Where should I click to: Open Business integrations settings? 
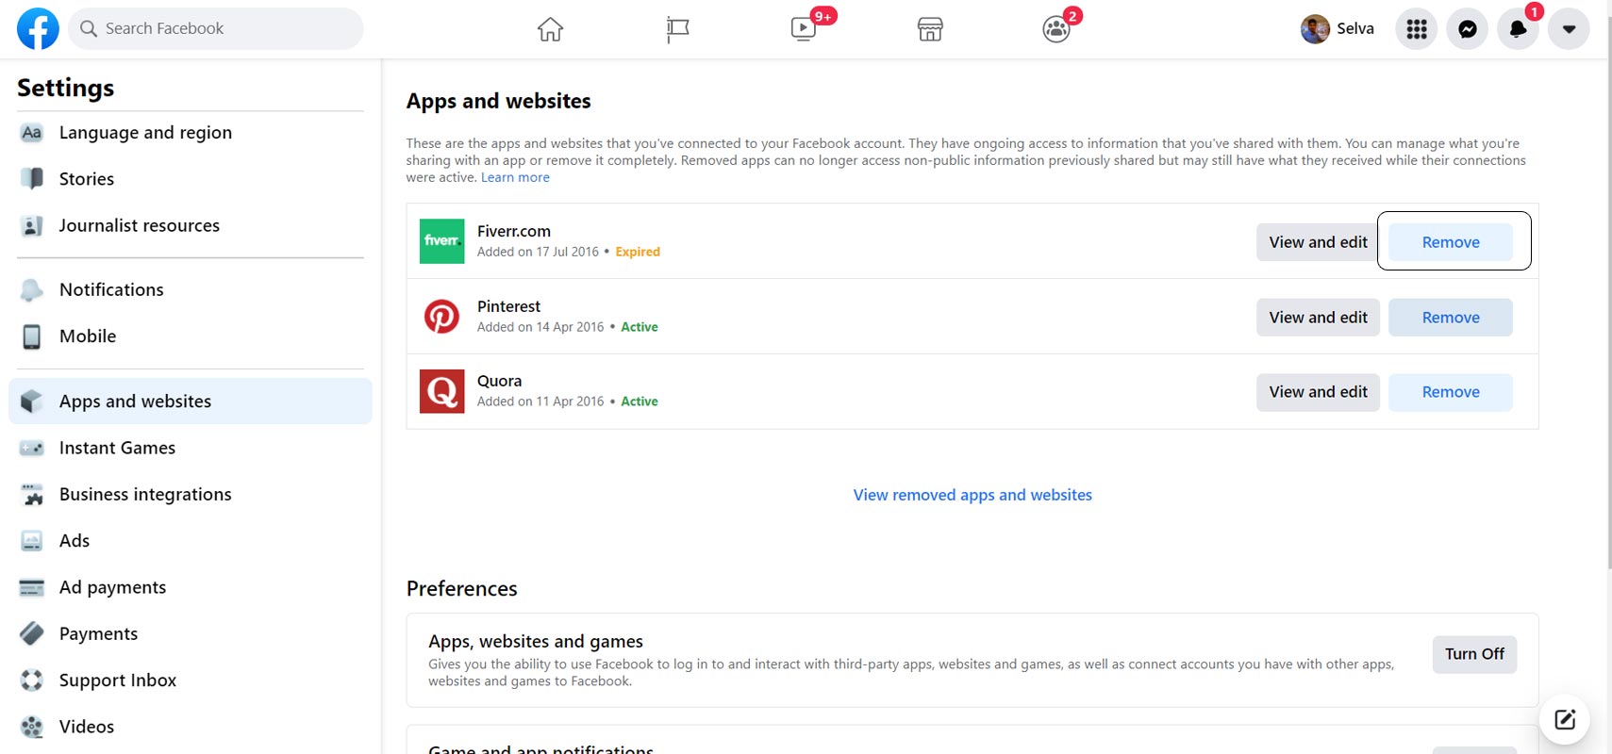[145, 494]
